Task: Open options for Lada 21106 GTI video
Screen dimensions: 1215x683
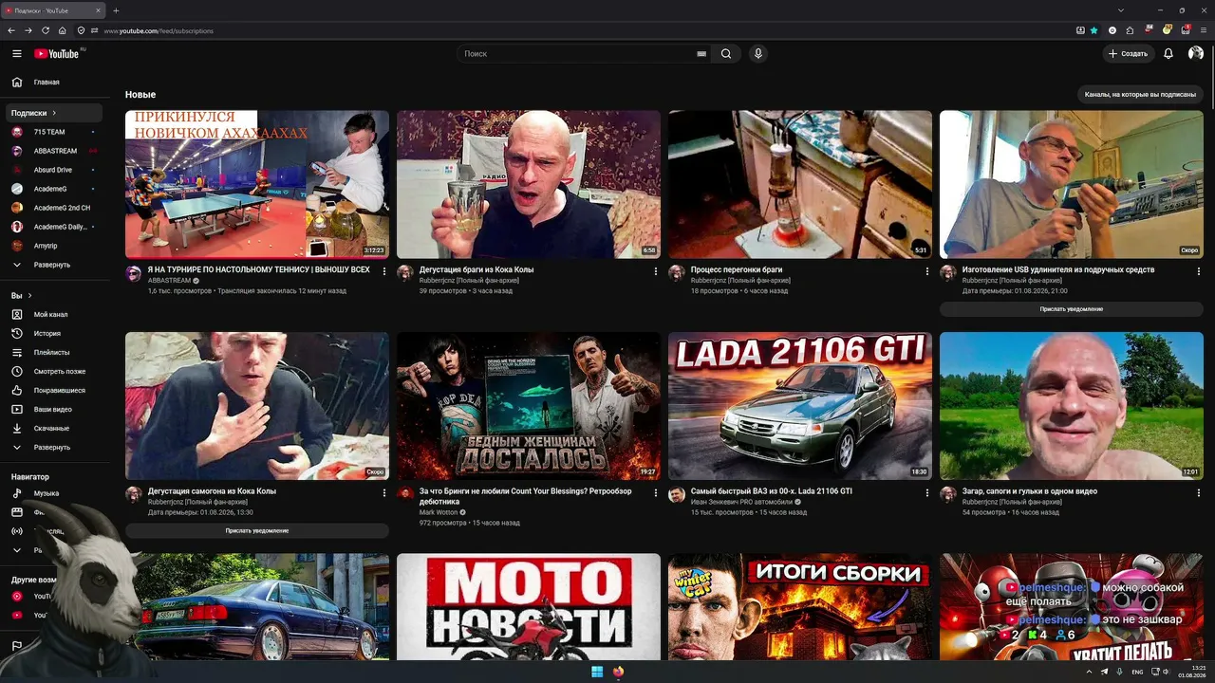Action: click(927, 493)
